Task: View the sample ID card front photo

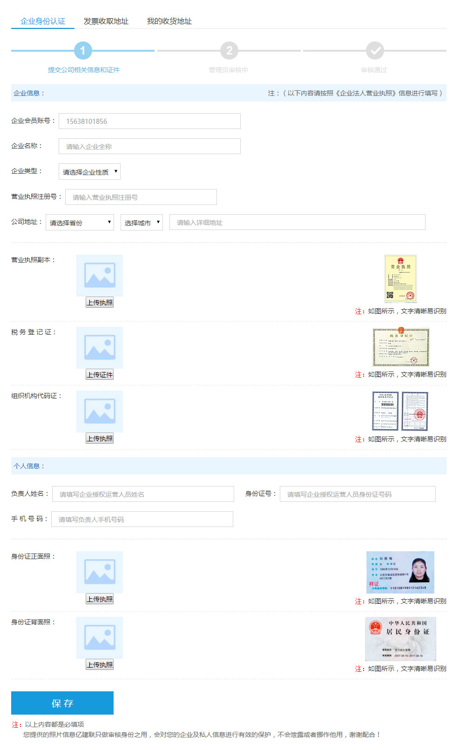Action: click(x=400, y=572)
